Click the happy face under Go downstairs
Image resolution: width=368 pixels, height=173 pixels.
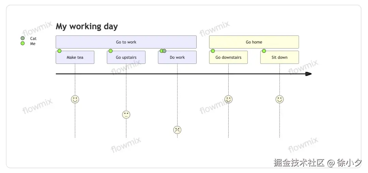pos(228,99)
